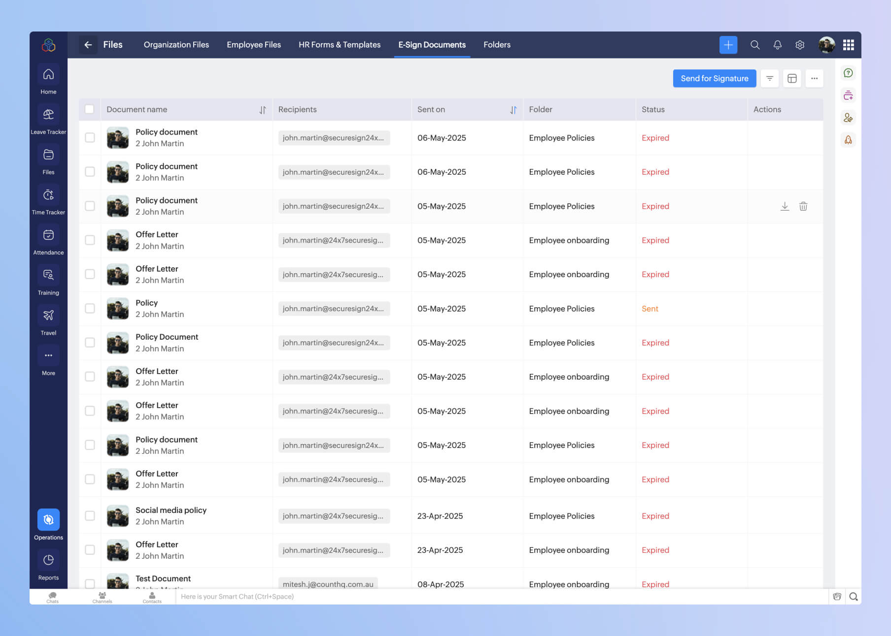Check the row for document named Policy
This screenshot has height=636, width=891.
[x=90, y=309]
